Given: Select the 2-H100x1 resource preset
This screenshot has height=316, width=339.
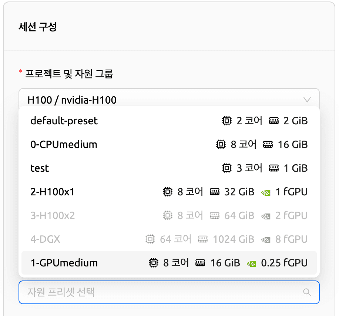Looking at the screenshot, I should (53, 192).
